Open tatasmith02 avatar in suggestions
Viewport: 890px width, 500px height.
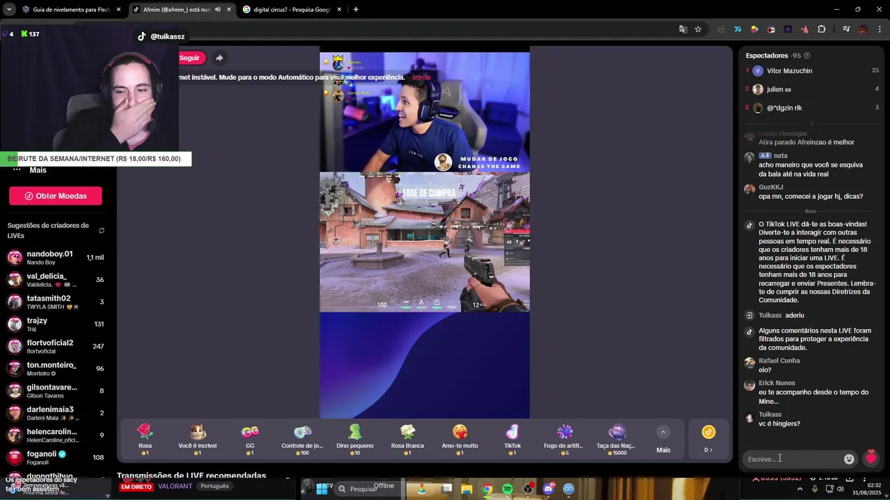click(x=15, y=301)
